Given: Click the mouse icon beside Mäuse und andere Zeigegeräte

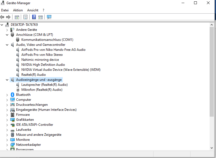Looking at the screenshot, I should click(12, 135).
